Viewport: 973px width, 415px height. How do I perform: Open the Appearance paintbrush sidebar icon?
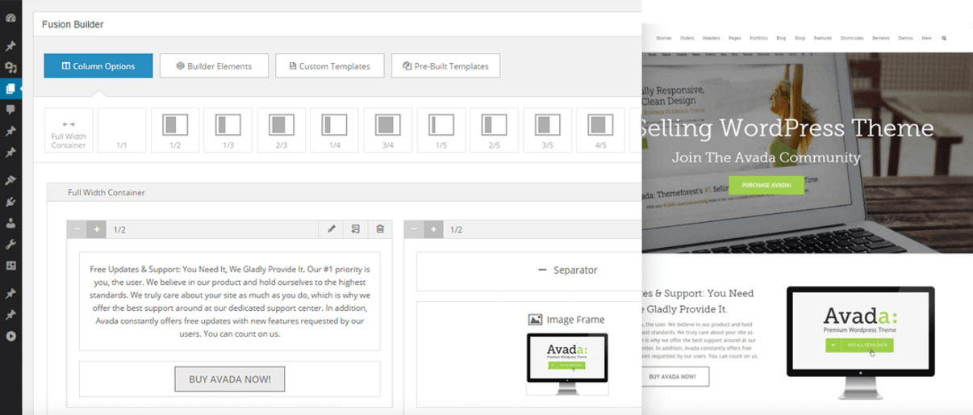(x=10, y=180)
